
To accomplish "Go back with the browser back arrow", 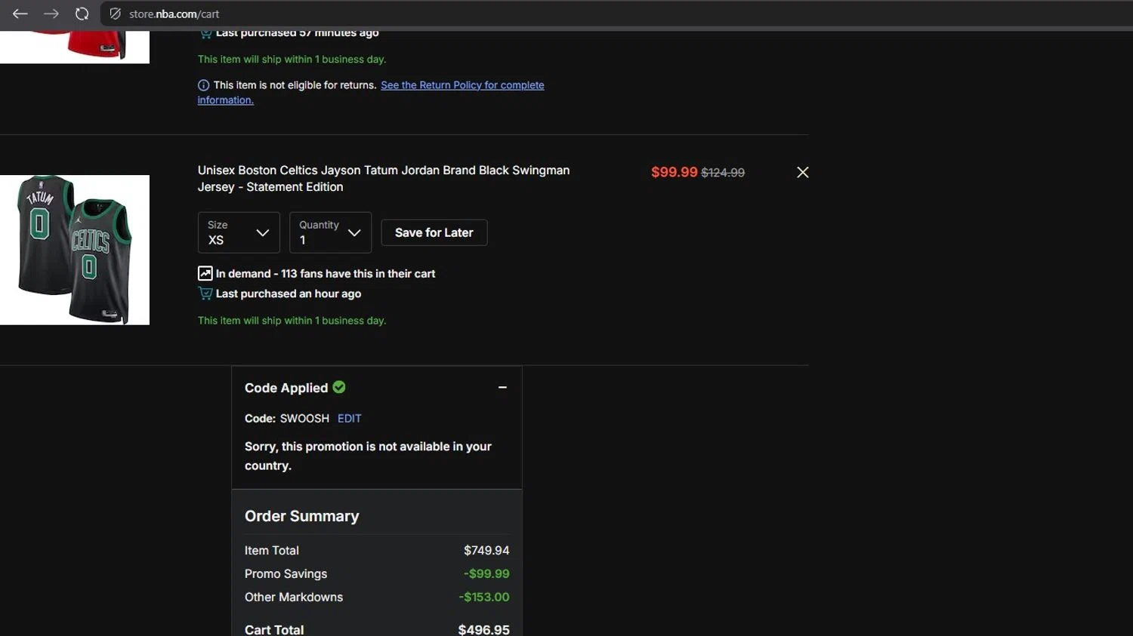I will [20, 14].
